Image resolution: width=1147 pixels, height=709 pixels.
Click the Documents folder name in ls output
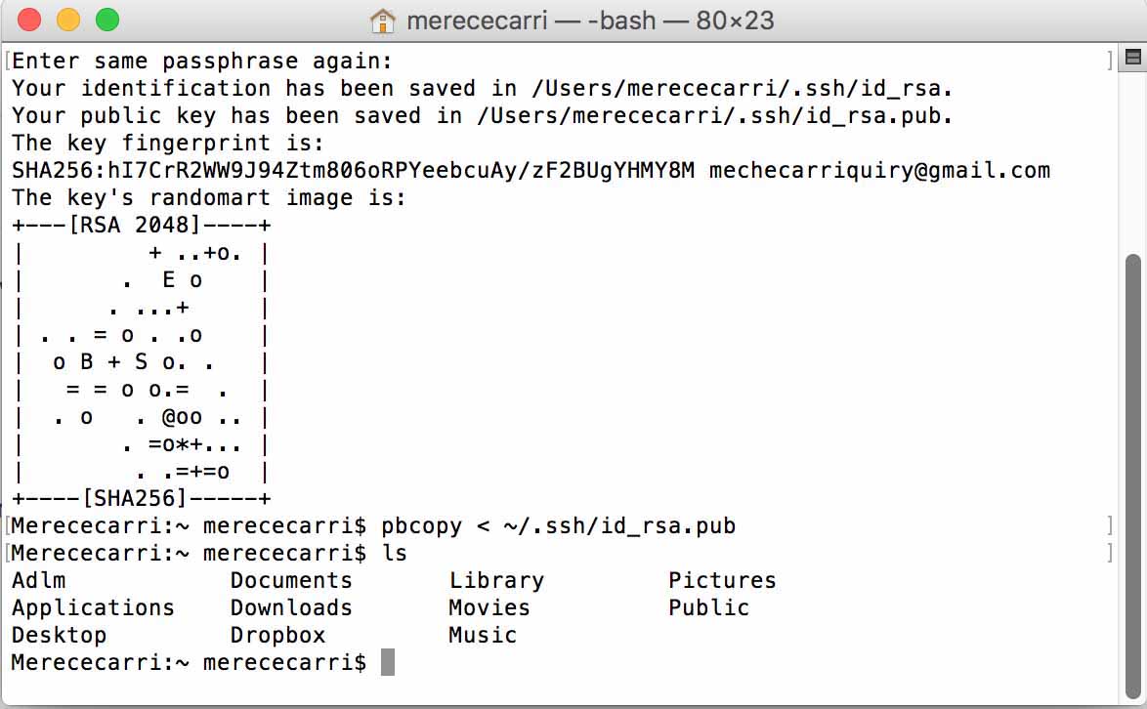tap(291, 580)
